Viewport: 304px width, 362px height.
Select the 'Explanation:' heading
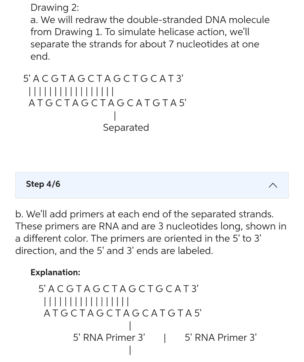tap(55, 272)
